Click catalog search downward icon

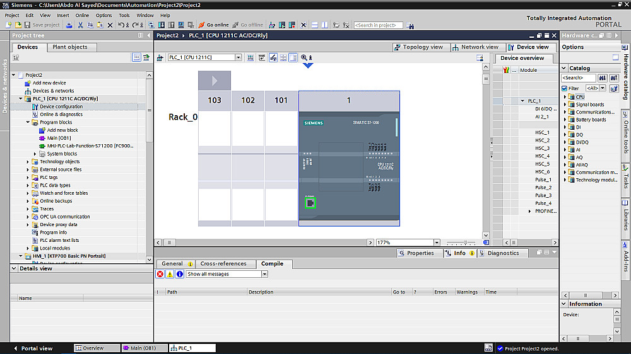coord(603,78)
